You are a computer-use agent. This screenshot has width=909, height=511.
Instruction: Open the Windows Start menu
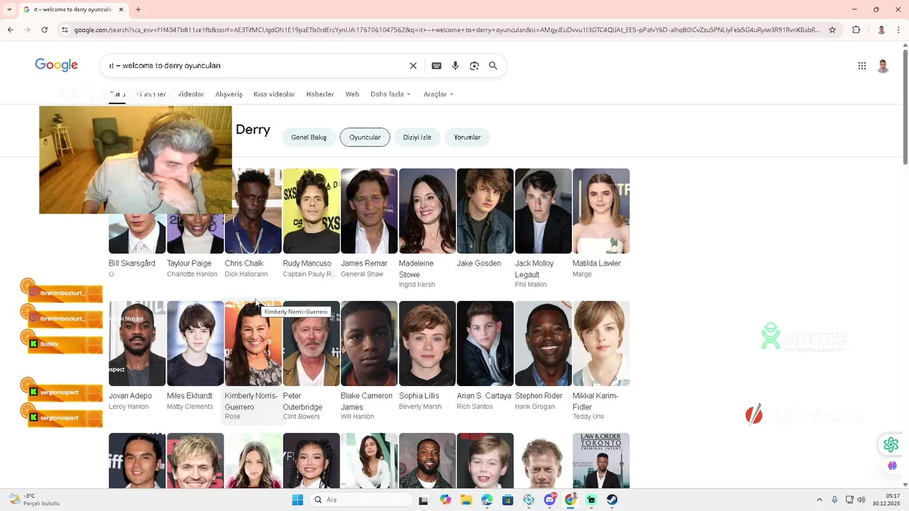click(298, 500)
